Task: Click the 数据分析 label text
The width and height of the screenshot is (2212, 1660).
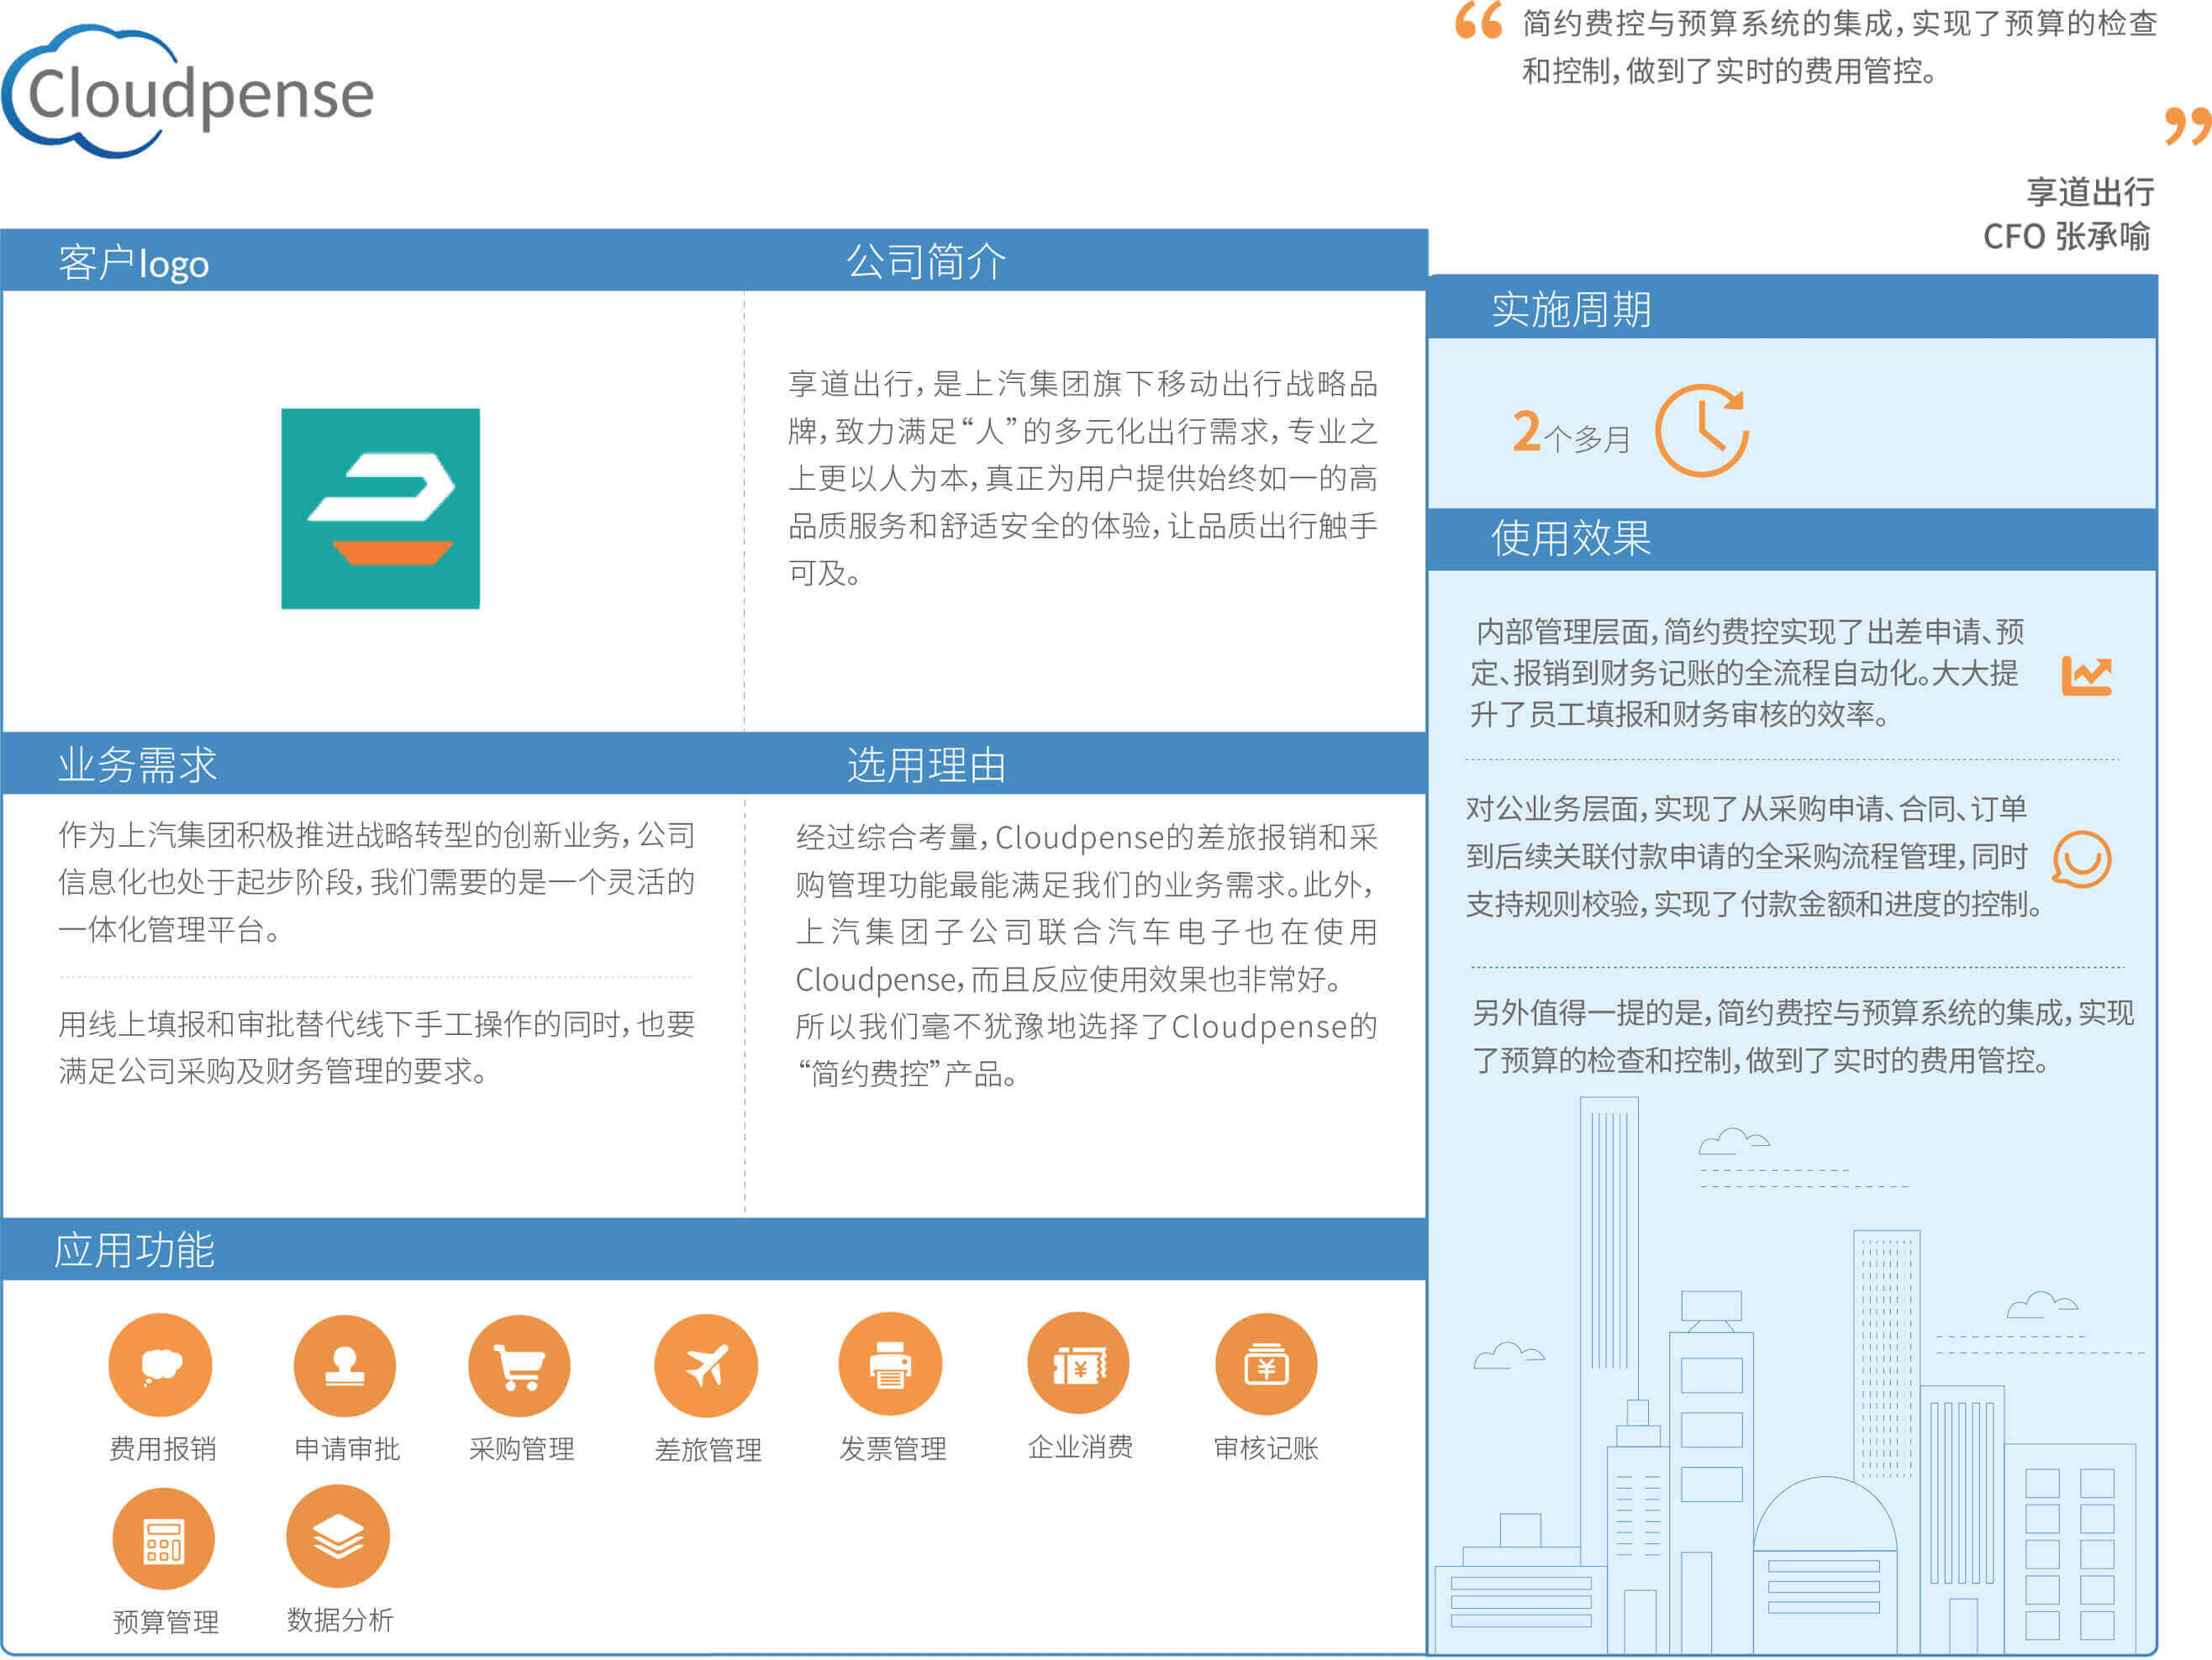Action: coord(340,1619)
